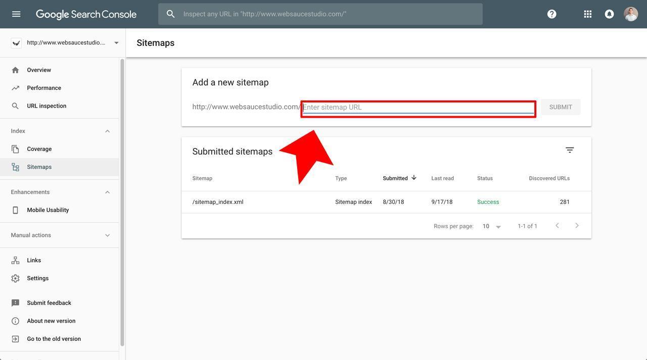Sort by the Submitted column header
Screen dimensions: 647x360
pyautogui.click(x=395, y=178)
